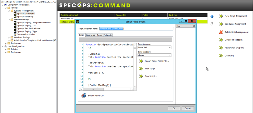Click the horizontal scrollbar thumb in editor

pyautogui.click(x=93, y=89)
